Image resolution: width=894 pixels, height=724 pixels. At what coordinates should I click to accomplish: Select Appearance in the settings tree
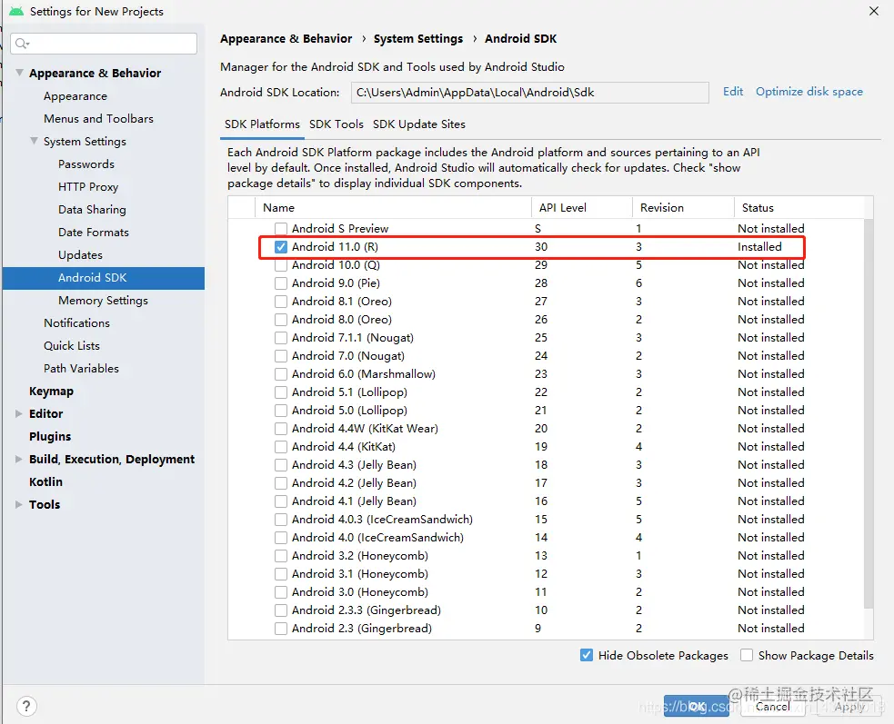point(75,96)
